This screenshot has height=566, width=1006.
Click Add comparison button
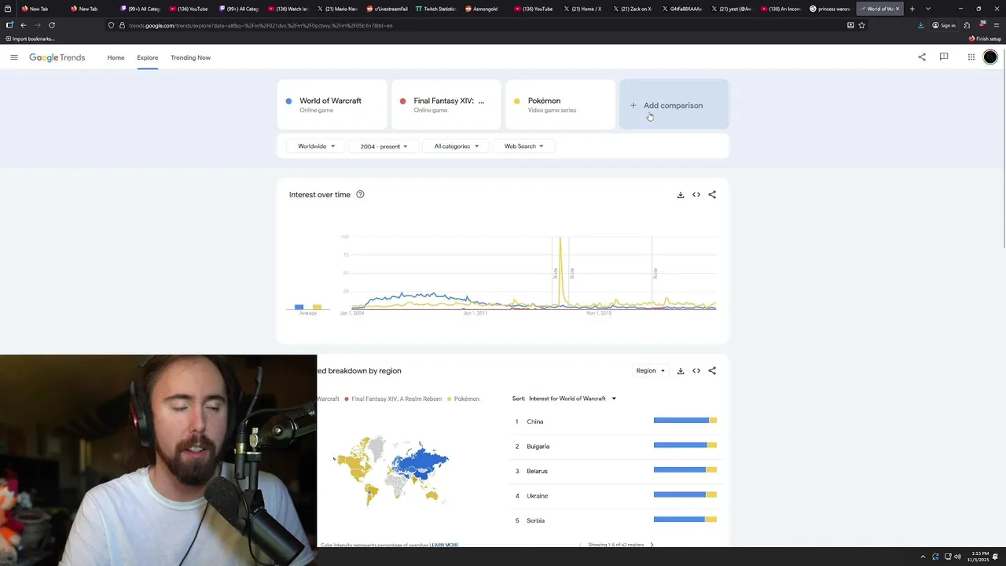(674, 105)
